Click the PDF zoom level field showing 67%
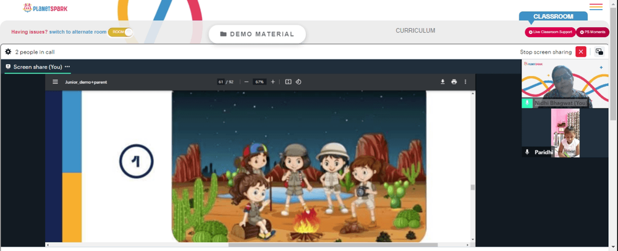 [260, 82]
